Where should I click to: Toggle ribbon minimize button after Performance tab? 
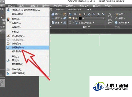[x=88, y=9]
